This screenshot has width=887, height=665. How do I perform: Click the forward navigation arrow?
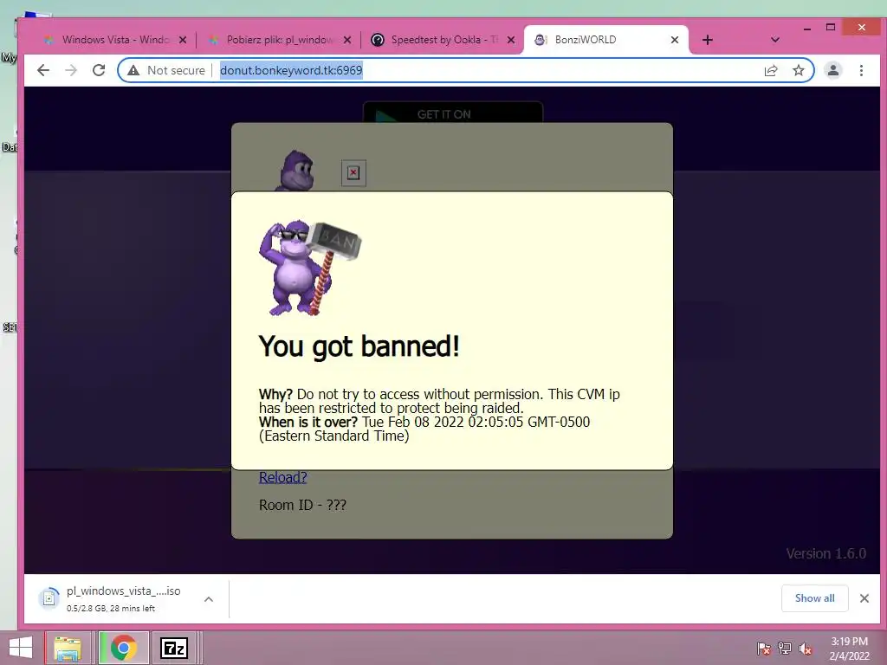tap(71, 70)
